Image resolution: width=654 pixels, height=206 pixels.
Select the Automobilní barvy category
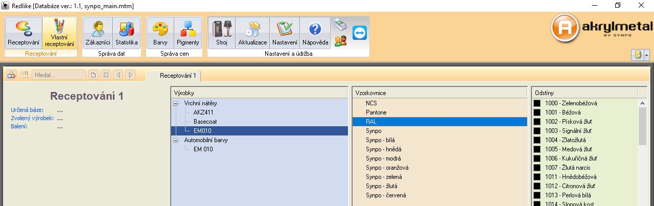point(206,140)
